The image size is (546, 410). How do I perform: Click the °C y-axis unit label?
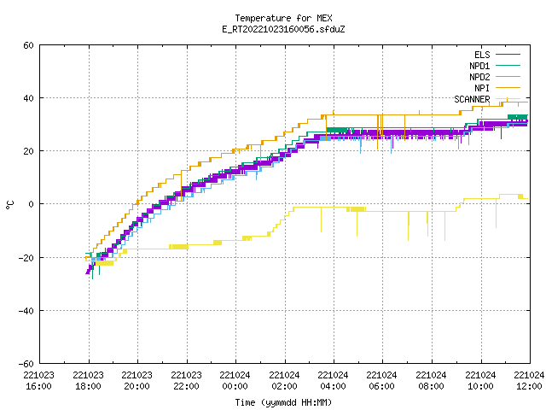tap(9, 205)
